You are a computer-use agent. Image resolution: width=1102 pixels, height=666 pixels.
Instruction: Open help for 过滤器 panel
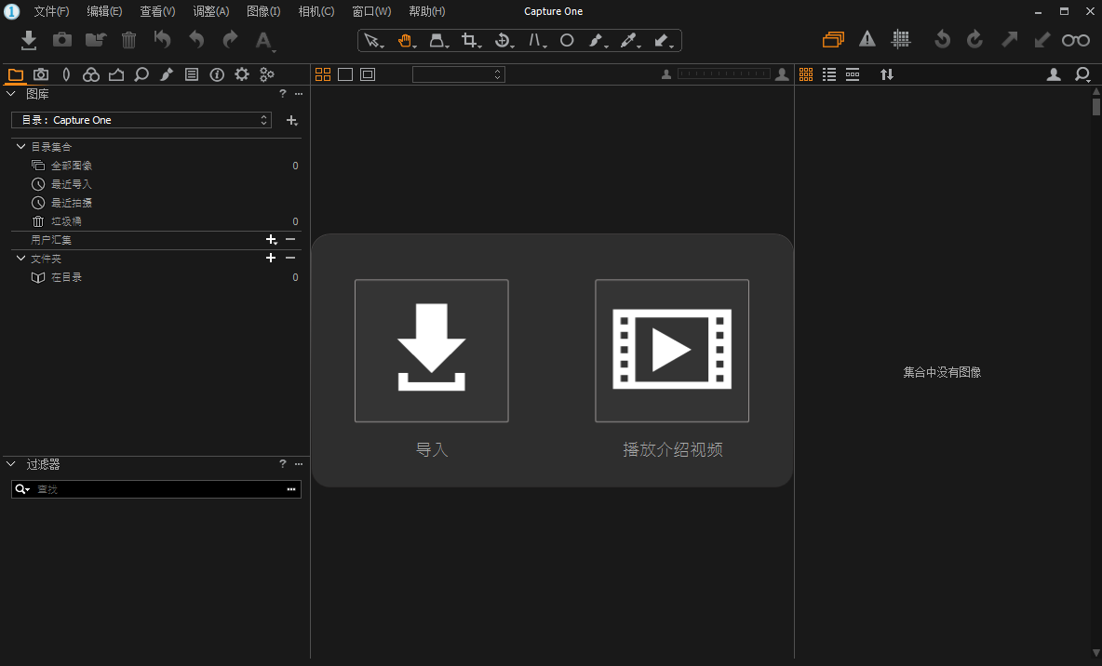283,463
